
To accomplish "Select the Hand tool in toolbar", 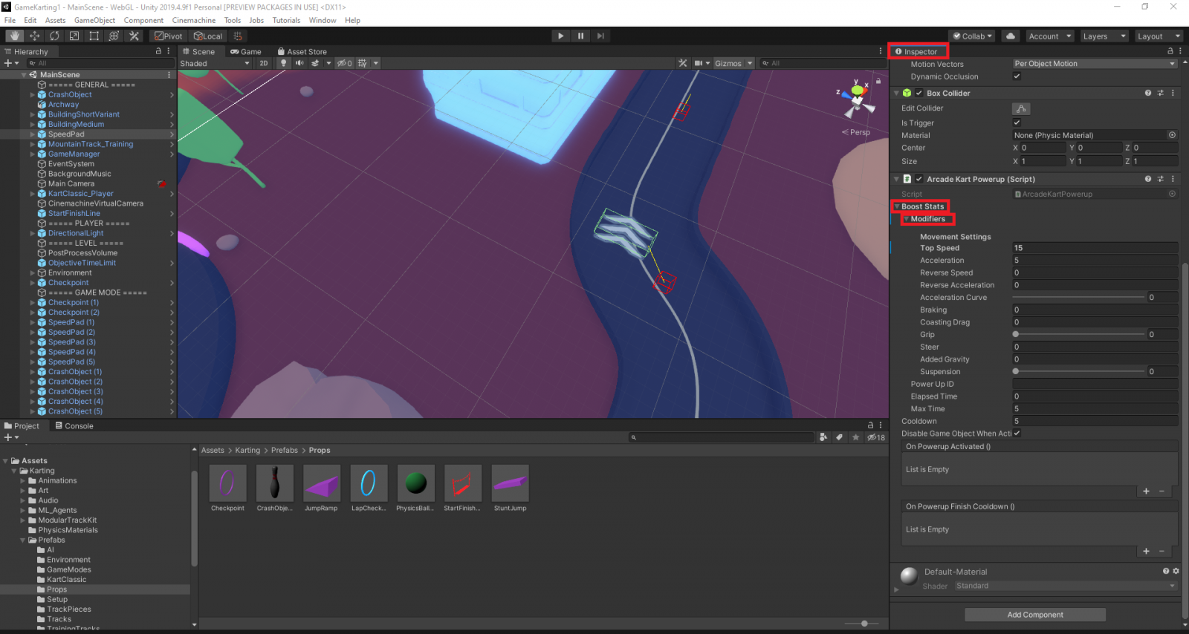I will [15, 36].
